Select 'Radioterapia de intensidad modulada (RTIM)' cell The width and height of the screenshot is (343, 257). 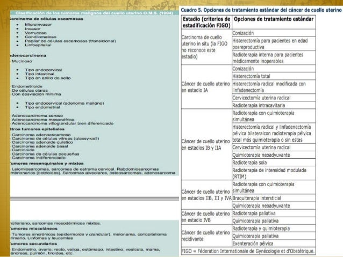tap(274, 173)
